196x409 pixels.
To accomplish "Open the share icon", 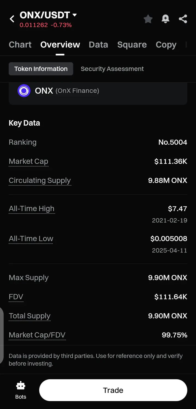I will pyautogui.click(x=183, y=19).
